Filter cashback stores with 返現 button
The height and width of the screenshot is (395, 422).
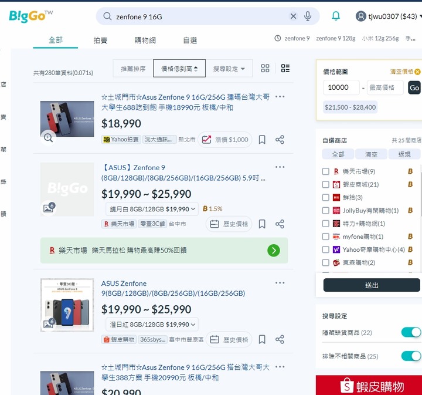click(x=404, y=154)
